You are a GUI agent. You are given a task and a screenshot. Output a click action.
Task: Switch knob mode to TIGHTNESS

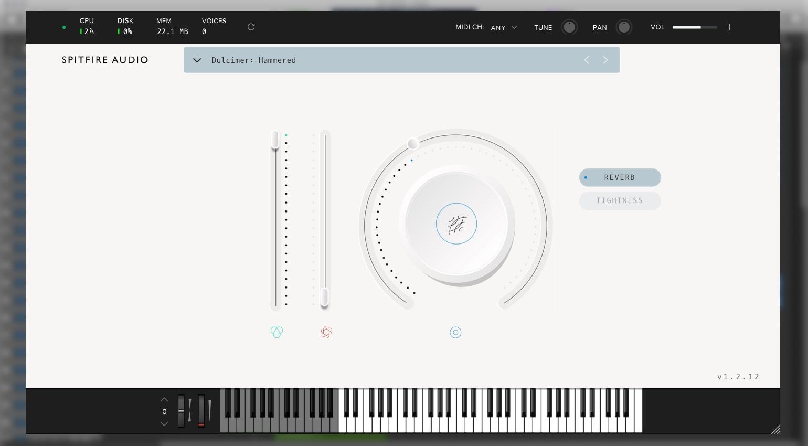(x=620, y=200)
